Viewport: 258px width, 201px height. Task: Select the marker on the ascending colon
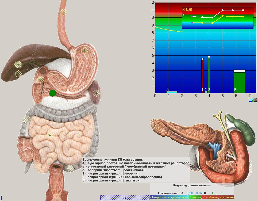26,120
